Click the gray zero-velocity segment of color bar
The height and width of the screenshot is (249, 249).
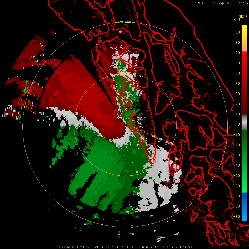pos(244,123)
